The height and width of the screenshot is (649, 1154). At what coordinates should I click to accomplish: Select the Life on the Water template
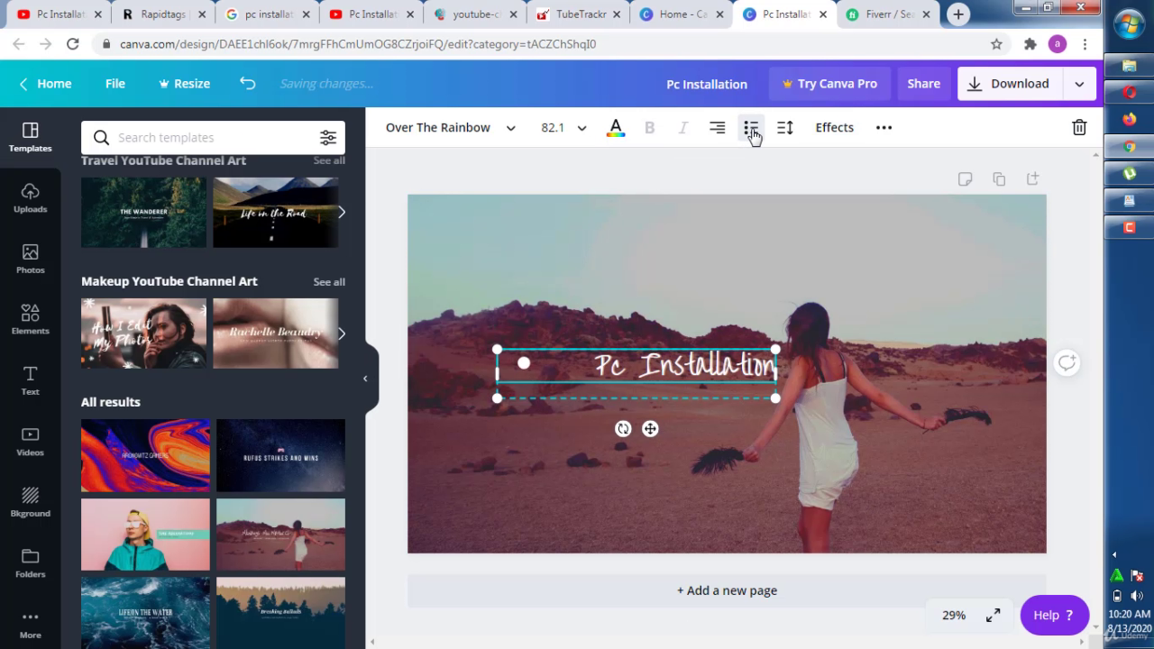[x=145, y=613]
